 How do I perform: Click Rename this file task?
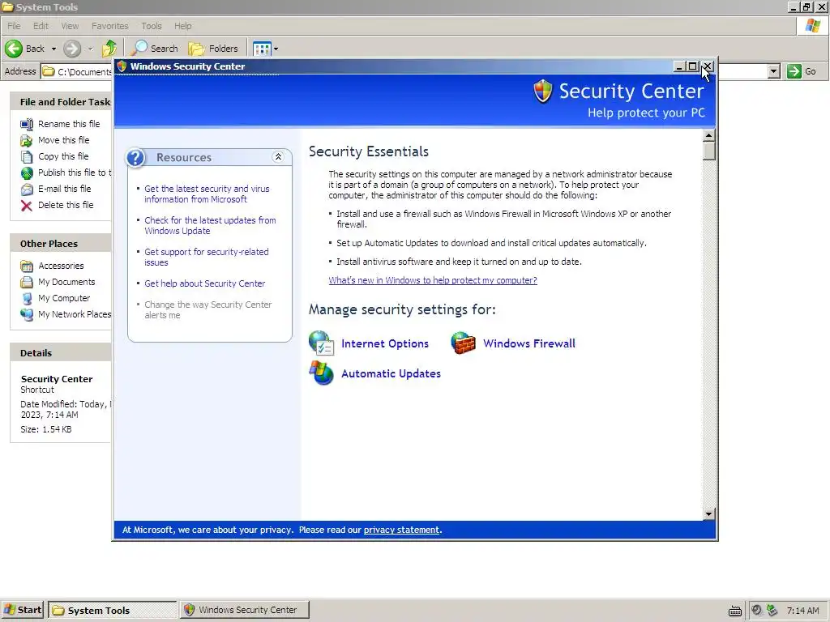point(69,124)
